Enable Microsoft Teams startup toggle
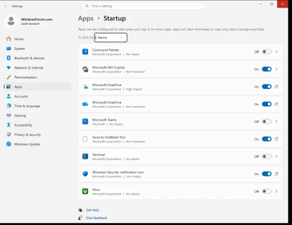The image size is (292, 225). pyautogui.click(x=267, y=121)
